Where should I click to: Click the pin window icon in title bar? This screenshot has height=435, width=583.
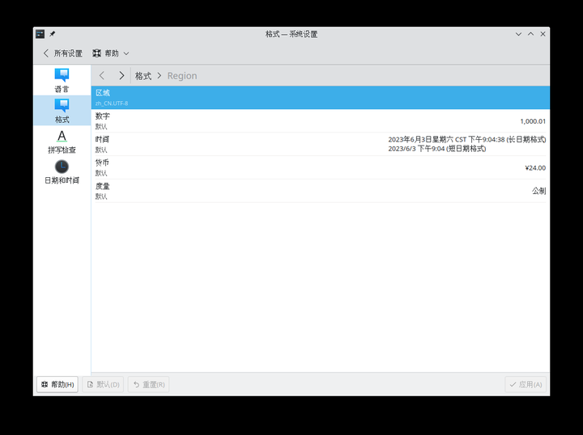53,34
